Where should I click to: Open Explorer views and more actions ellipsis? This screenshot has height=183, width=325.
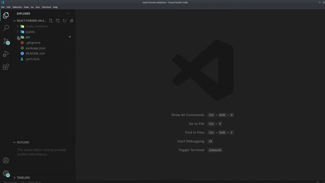[69, 14]
